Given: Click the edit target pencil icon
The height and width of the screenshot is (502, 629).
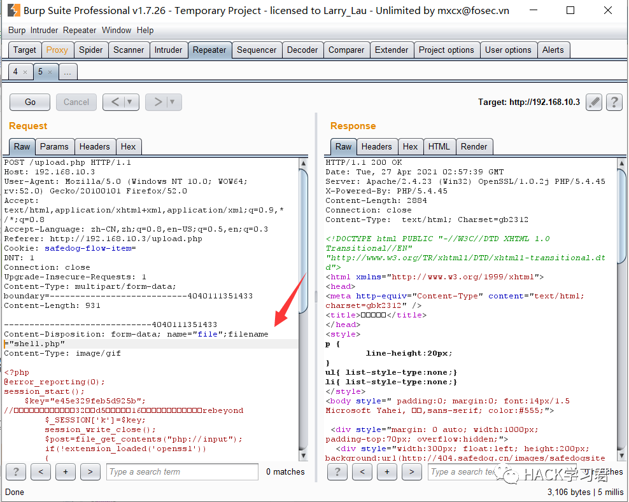Looking at the screenshot, I should coord(594,102).
